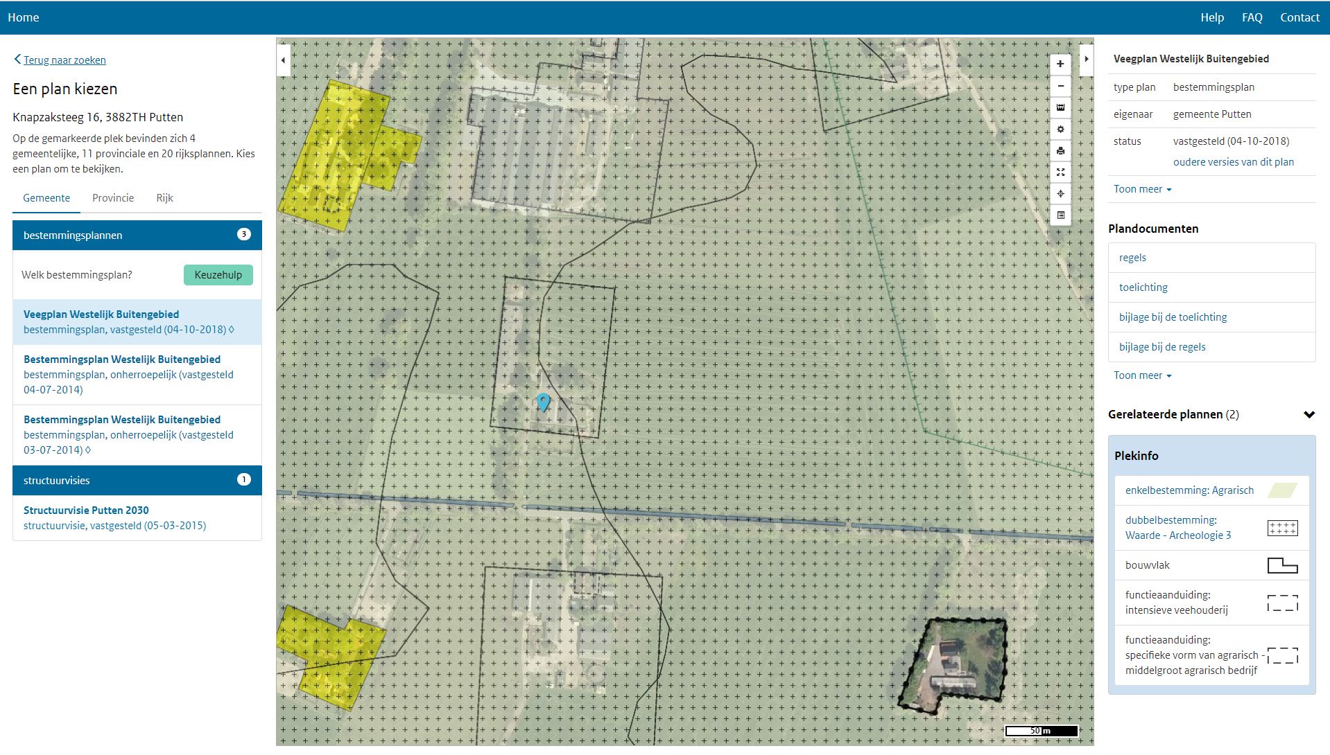The image size is (1330, 755).
Task: Click the Keuzehulp button
Action: tap(218, 275)
